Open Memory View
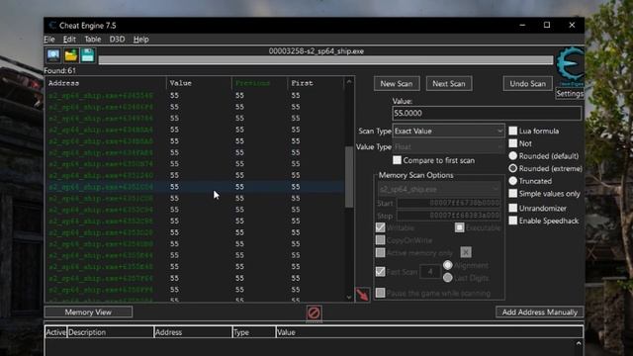 (x=88, y=312)
